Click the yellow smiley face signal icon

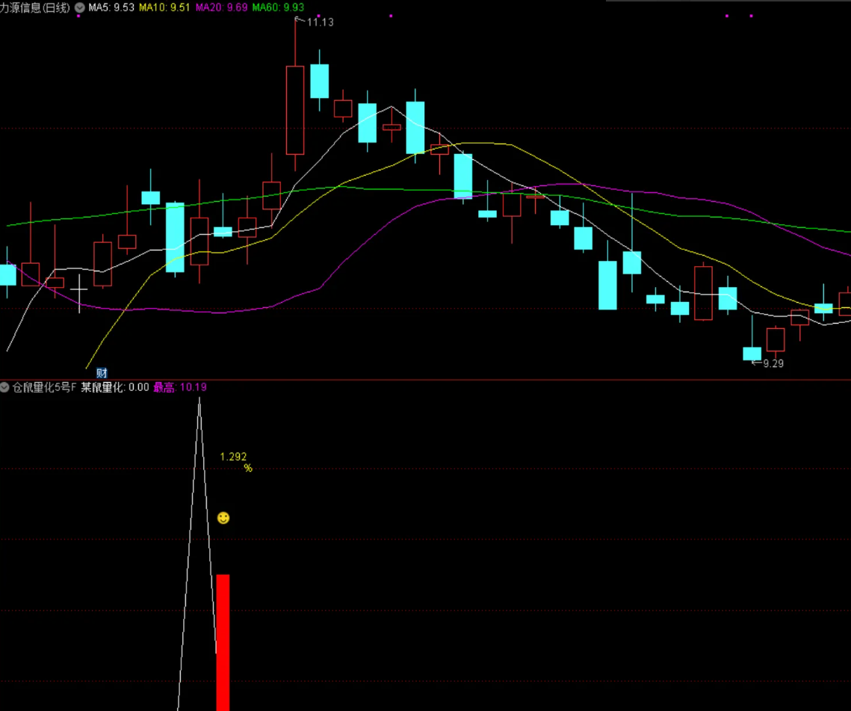(223, 517)
